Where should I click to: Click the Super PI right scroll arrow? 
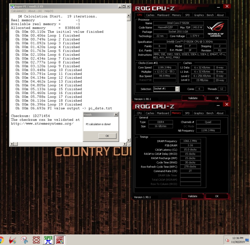[x=125, y=144]
